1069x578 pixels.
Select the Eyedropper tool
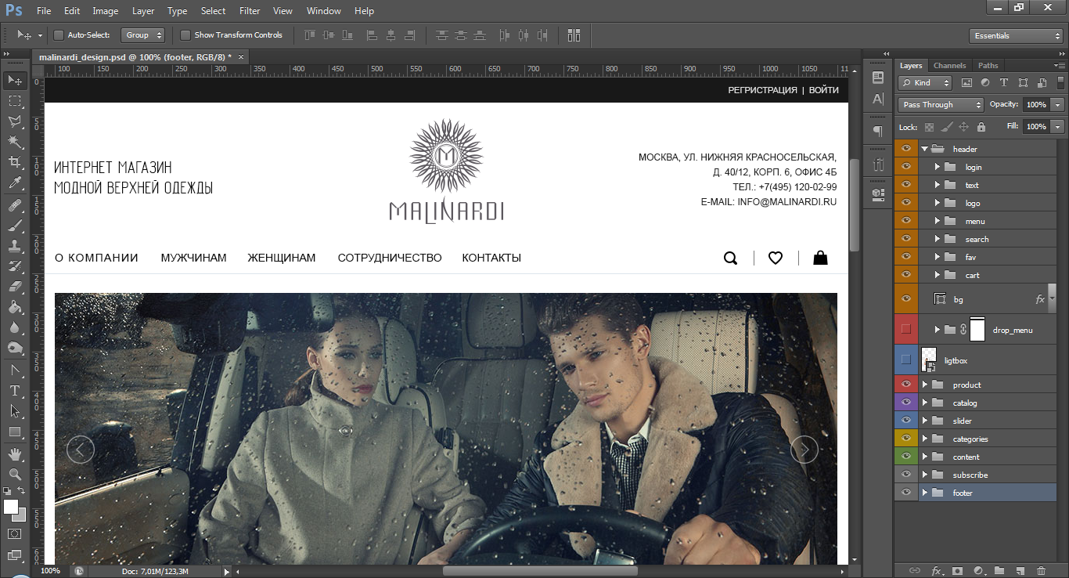click(15, 182)
